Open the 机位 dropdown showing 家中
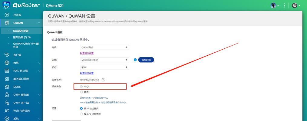The width and height of the screenshot is (307, 121). coord(104,67)
